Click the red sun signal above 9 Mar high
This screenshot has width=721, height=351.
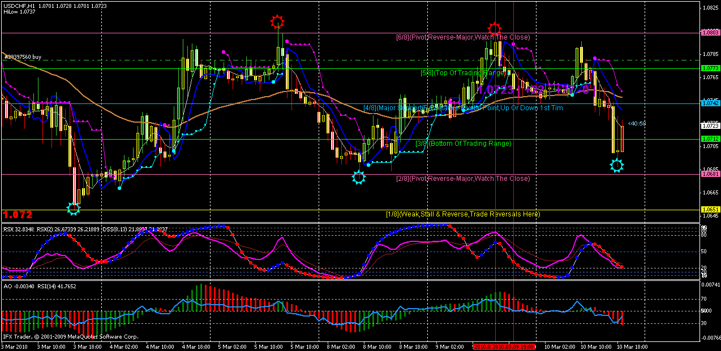point(495,28)
